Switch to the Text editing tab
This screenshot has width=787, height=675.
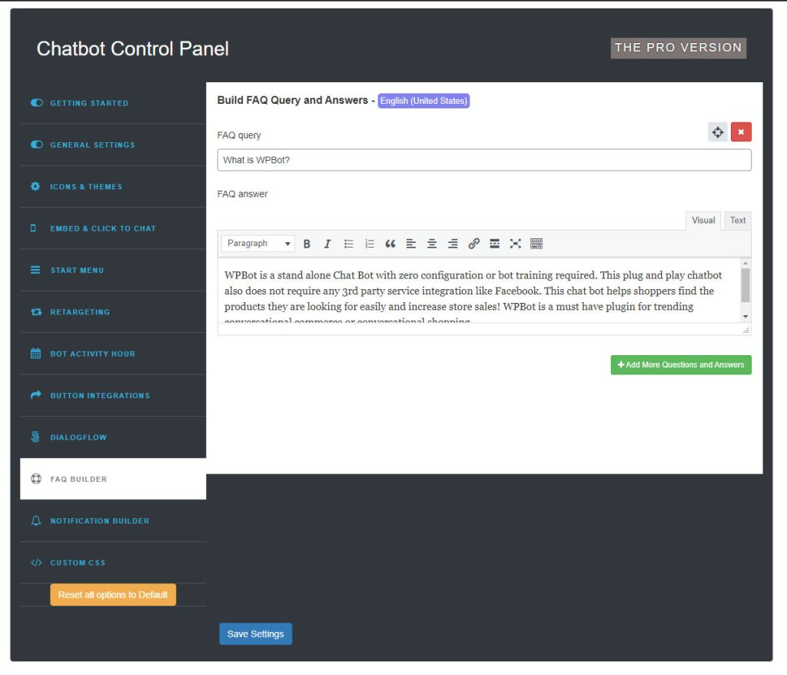737,221
